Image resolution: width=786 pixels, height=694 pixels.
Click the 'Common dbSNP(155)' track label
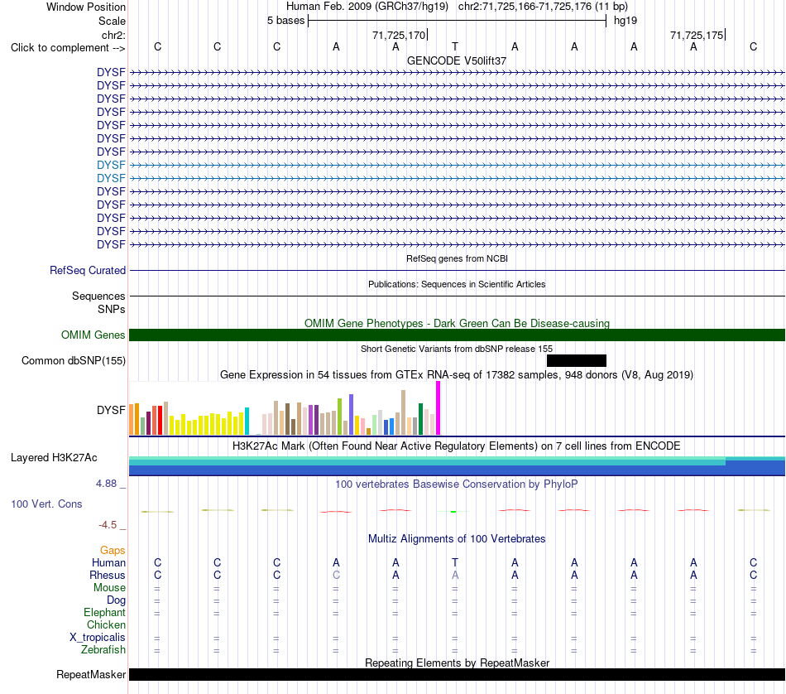[x=74, y=361]
